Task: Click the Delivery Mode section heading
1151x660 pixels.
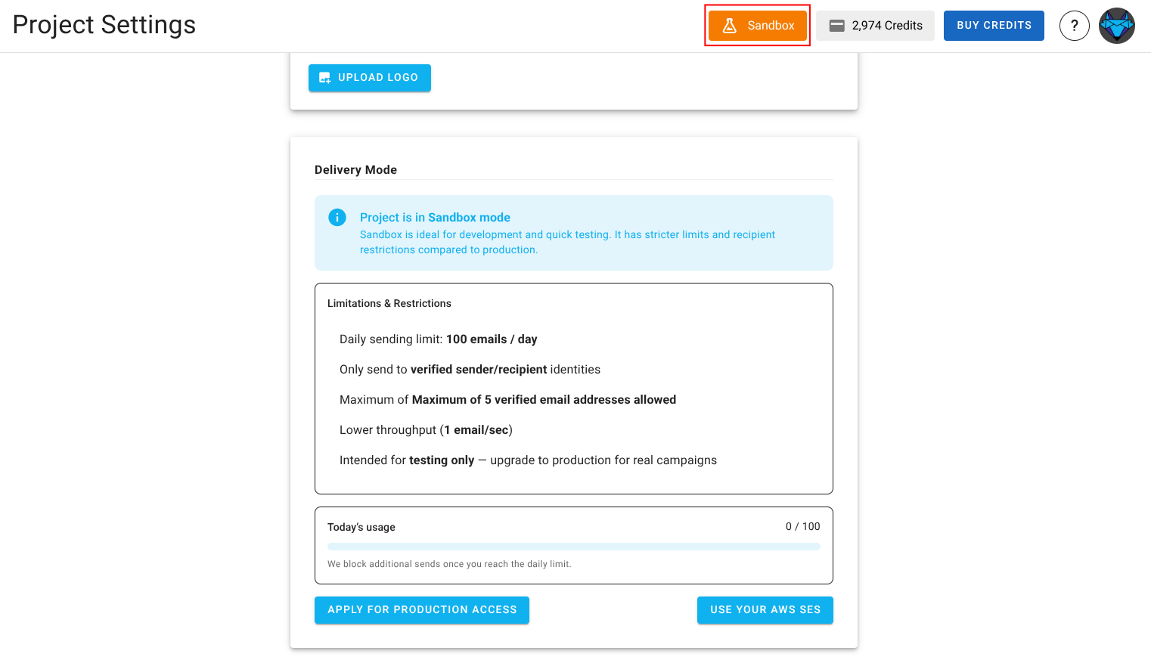Action: 355,169
